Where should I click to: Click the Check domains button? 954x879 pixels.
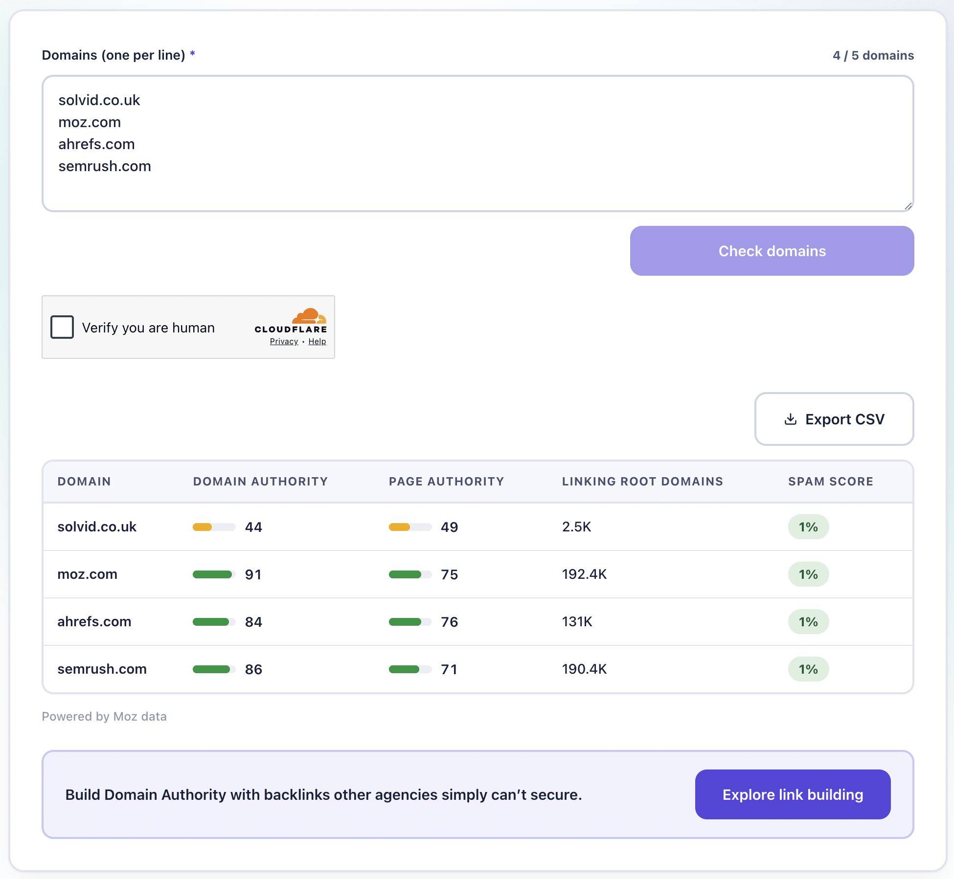(x=772, y=251)
